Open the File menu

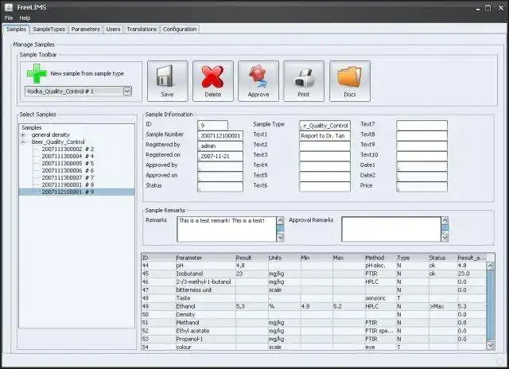9,17
